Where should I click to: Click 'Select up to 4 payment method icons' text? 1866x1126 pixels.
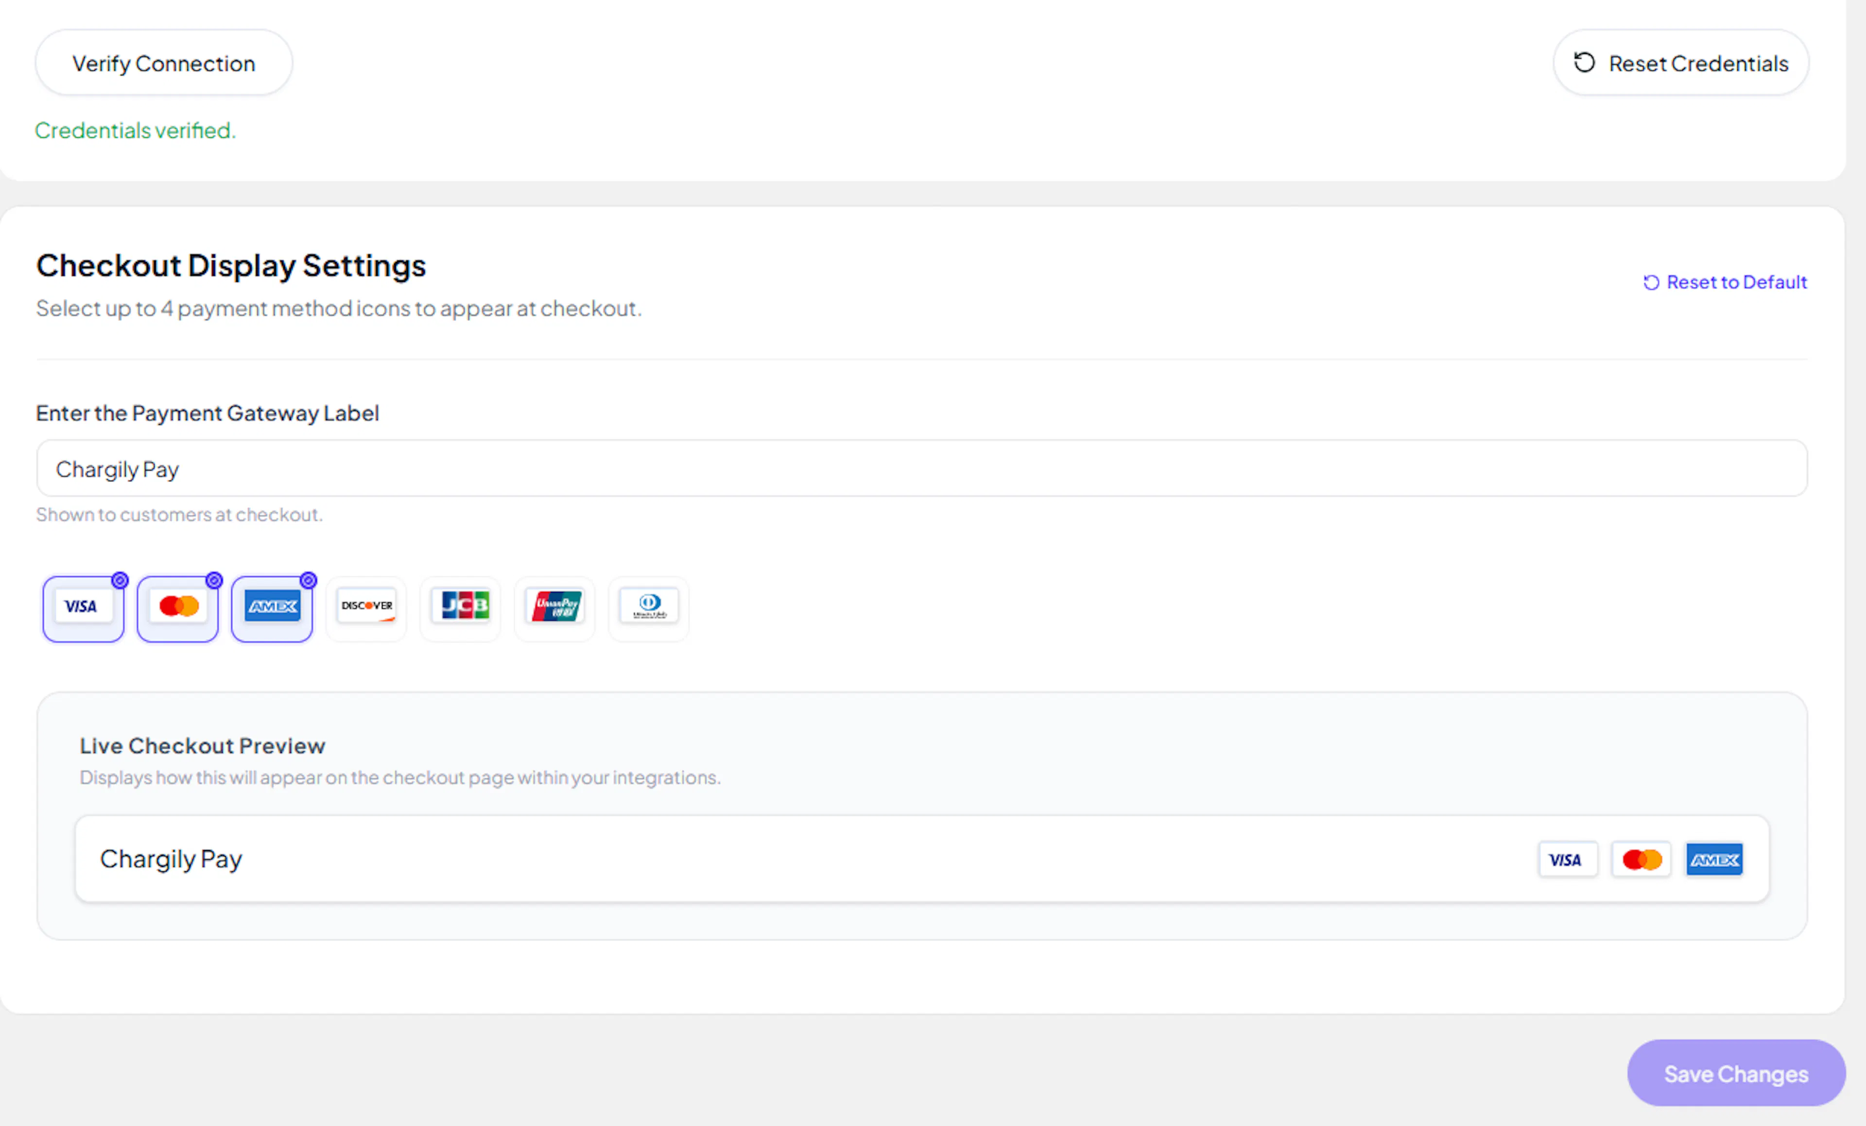pyautogui.click(x=339, y=309)
